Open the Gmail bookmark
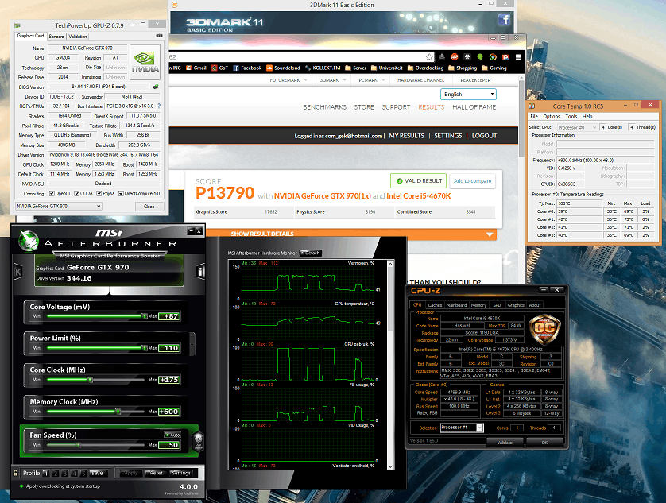Image resolution: width=666 pixels, height=503 pixels. click(x=196, y=68)
